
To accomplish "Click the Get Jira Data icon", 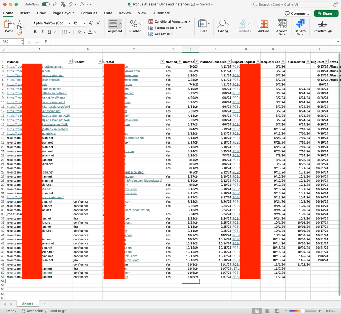I will (300, 24).
